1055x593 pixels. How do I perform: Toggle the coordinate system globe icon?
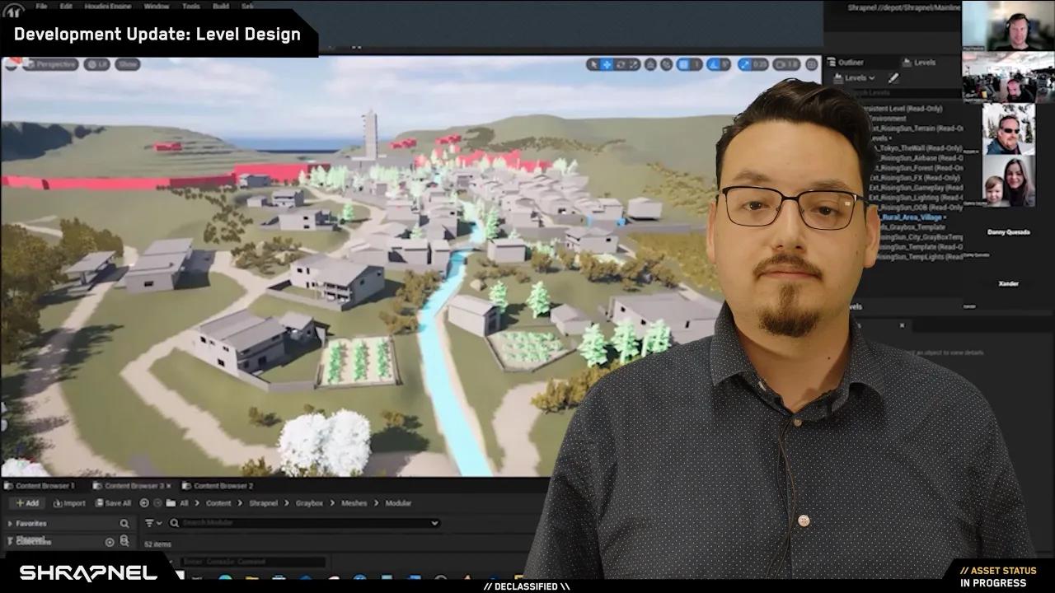[651, 64]
